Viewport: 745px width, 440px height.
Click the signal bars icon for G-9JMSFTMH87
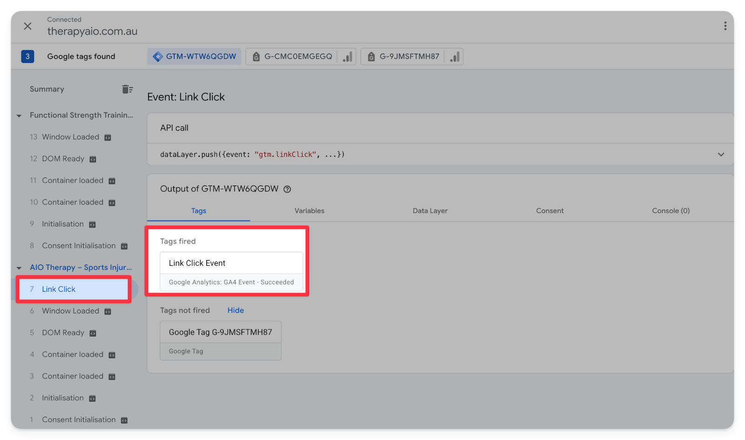tap(454, 57)
